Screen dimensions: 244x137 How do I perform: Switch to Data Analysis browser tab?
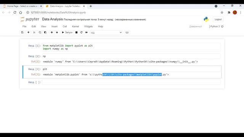(x=65, y=6)
